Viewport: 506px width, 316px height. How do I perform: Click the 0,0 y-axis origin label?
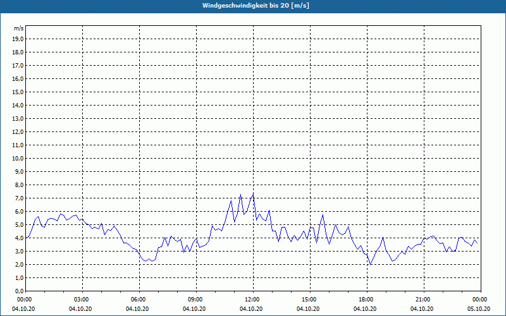click(x=19, y=291)
